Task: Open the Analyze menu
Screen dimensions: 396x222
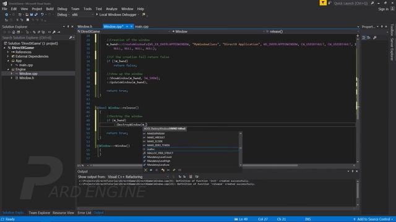Action: tap(111, 9)
